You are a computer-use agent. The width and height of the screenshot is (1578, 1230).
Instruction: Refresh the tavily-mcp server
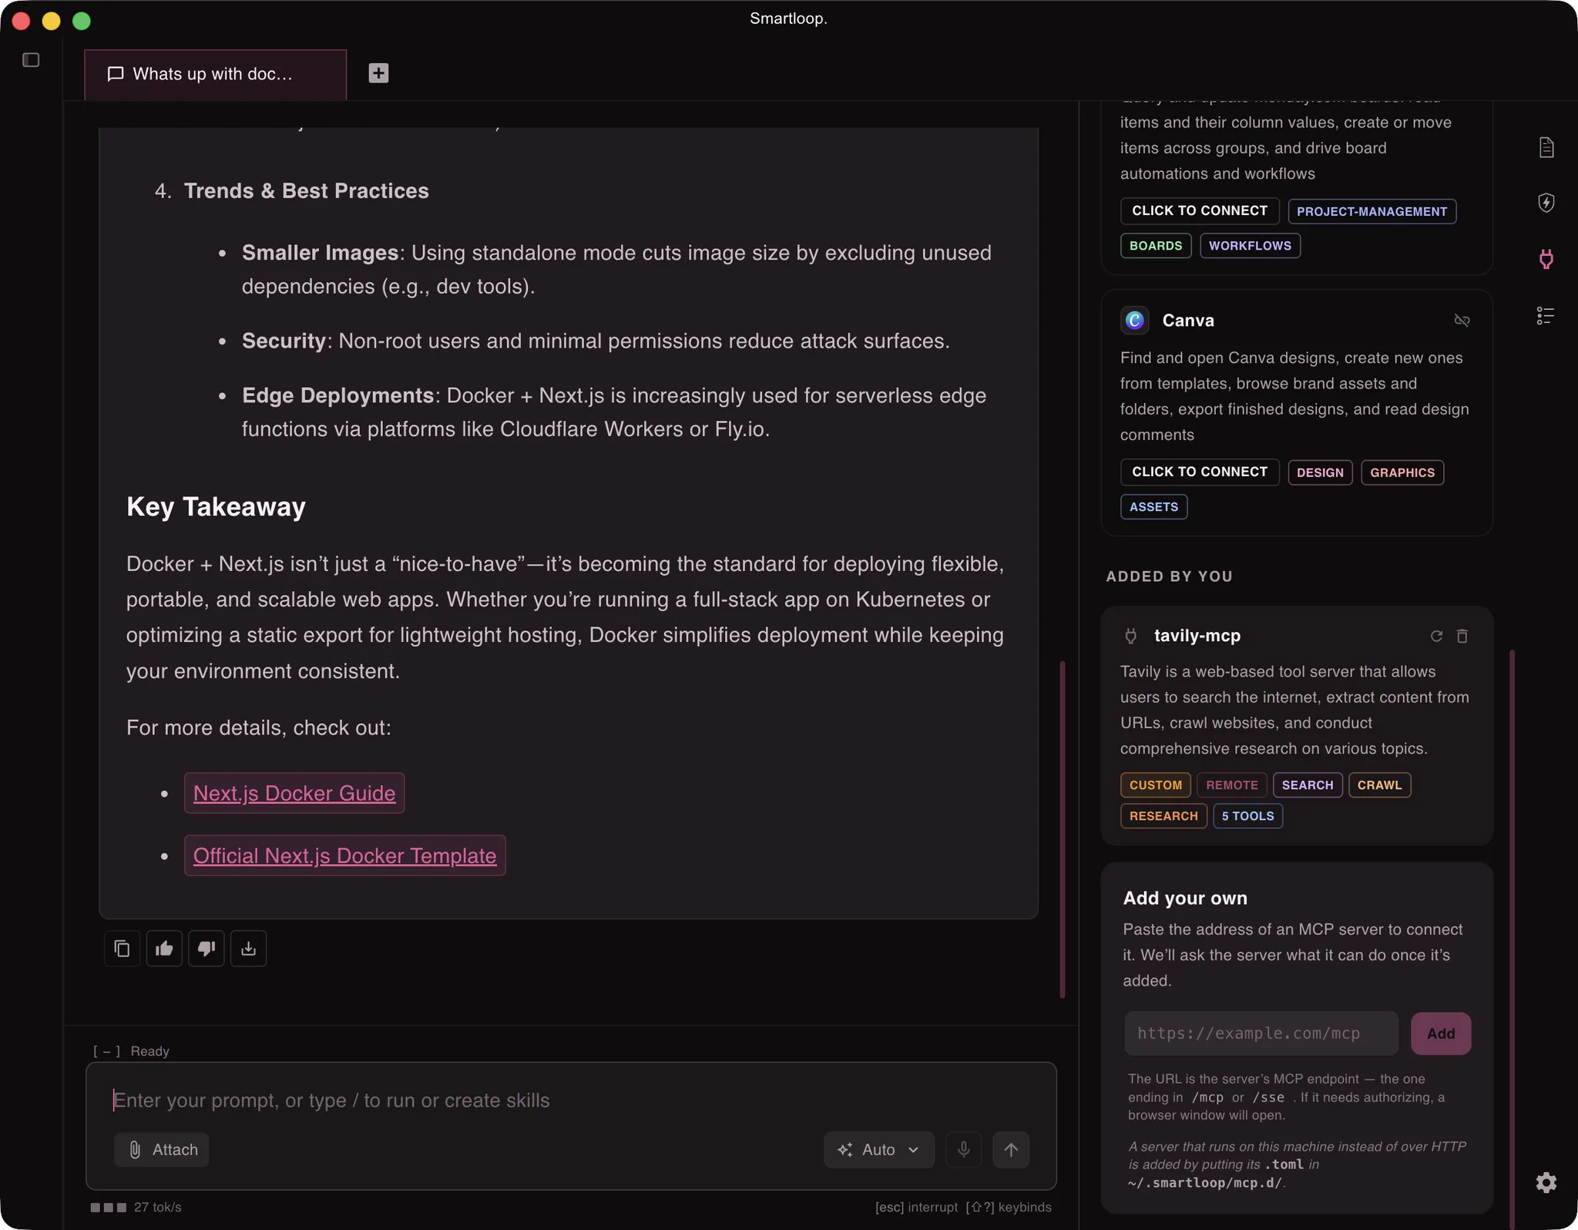pos(1436,636)
